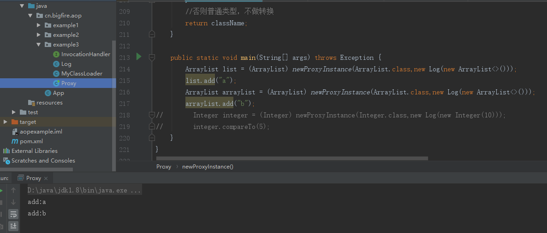Click main method name on line 213
This screenshot has width=547, height=233.
(248, 58)
